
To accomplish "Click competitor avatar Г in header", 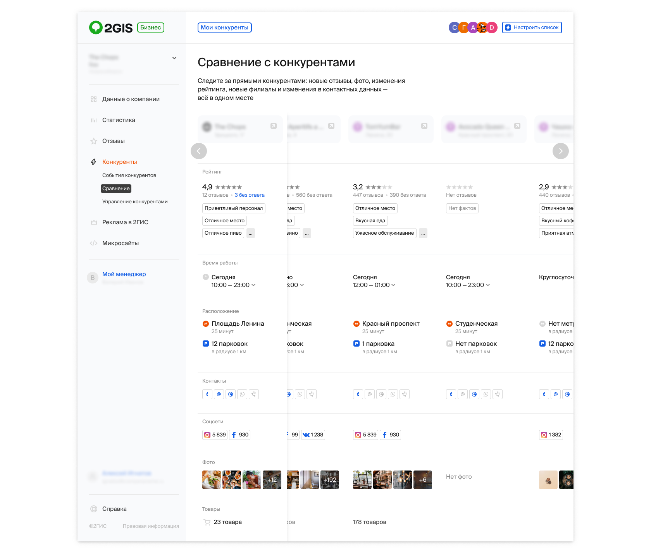I will 463,27.
